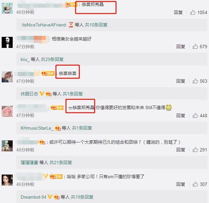This screenshot has width=209, height=203.
Task: Click thumbs-up icon next to 448
Action: (195, 116)
